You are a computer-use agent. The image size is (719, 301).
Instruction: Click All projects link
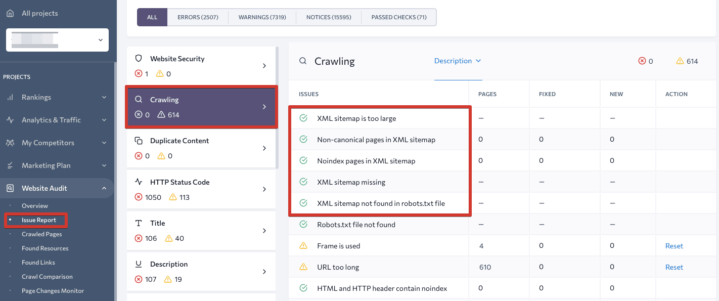(39, 13)
